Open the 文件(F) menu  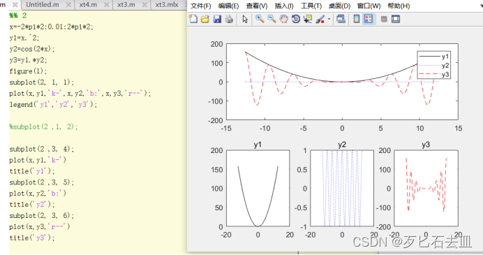point(200,6)
